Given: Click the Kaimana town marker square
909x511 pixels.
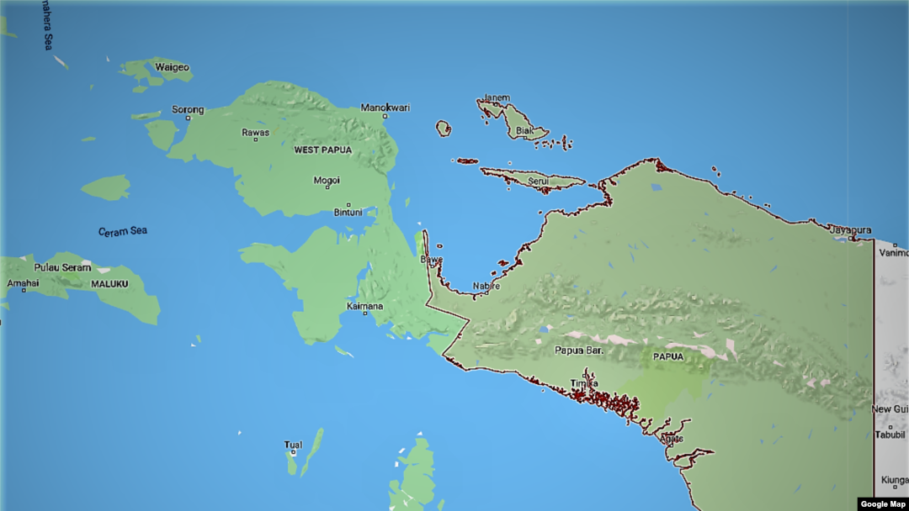Looking at the screenshot, I should [364, 313].
